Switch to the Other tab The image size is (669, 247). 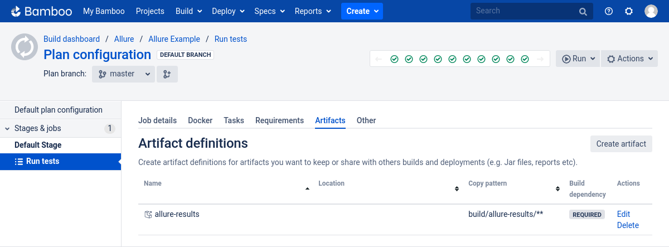[x=366, y=120]
